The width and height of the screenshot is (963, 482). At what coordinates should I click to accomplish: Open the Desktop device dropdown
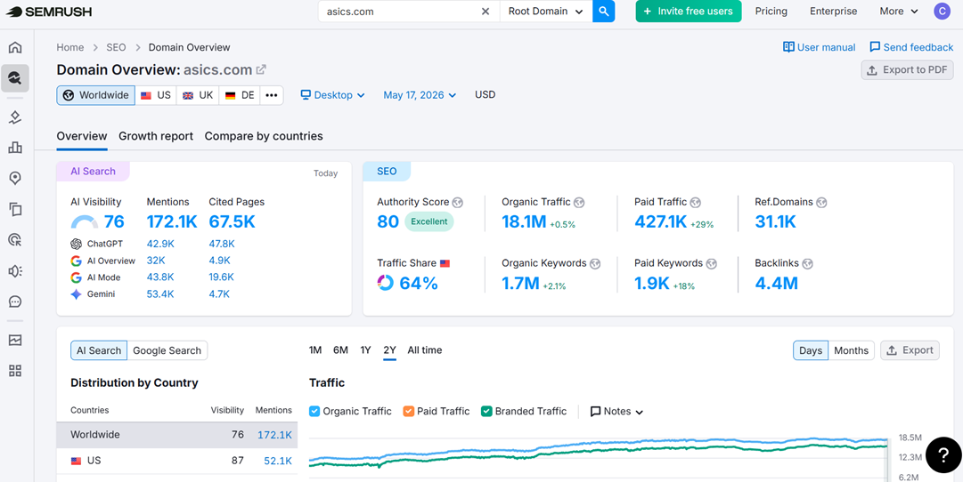333,95
